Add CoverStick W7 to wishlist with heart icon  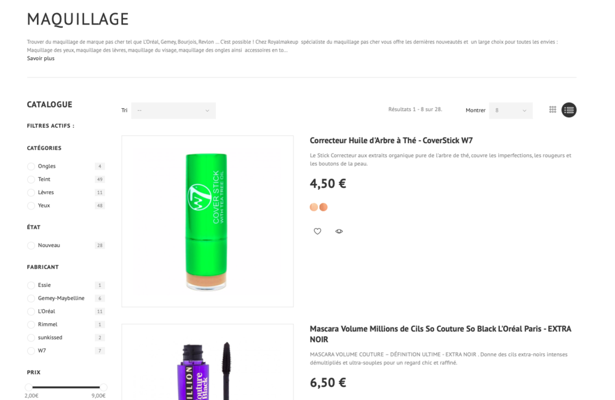click(317, 231)
